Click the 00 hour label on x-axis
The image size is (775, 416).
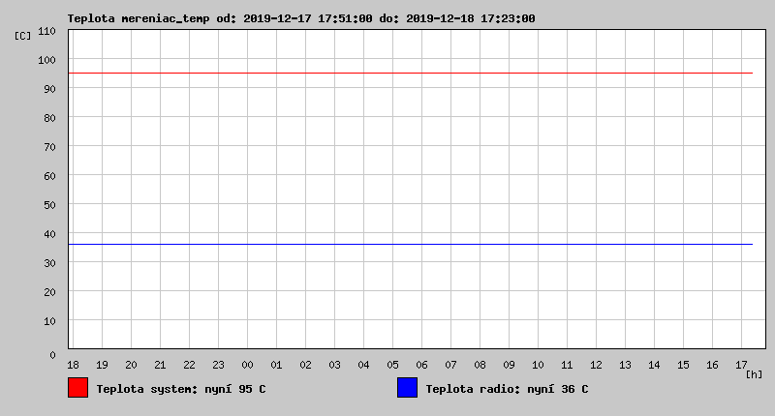coord(248,365)
